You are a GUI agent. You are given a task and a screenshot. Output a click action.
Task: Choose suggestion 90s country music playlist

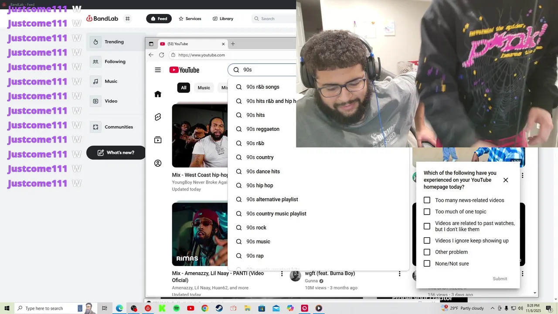pos(318,214)
